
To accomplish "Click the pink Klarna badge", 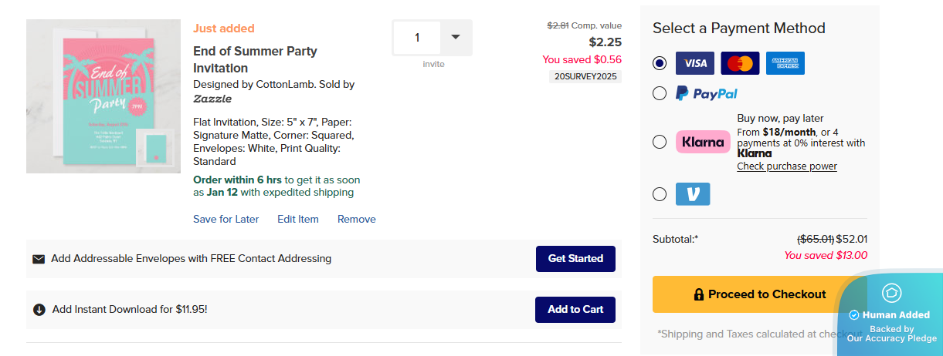I will click(703, 142).
